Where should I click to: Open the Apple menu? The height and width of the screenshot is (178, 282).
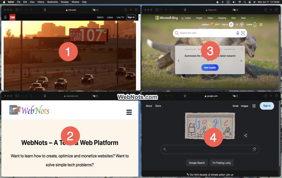pos(4,2)
